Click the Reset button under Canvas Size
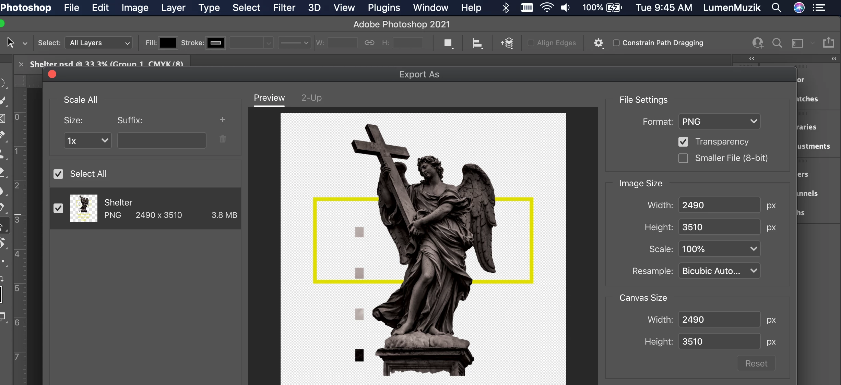The width and height of the screenshot is (841, 385). click(756, 363)
